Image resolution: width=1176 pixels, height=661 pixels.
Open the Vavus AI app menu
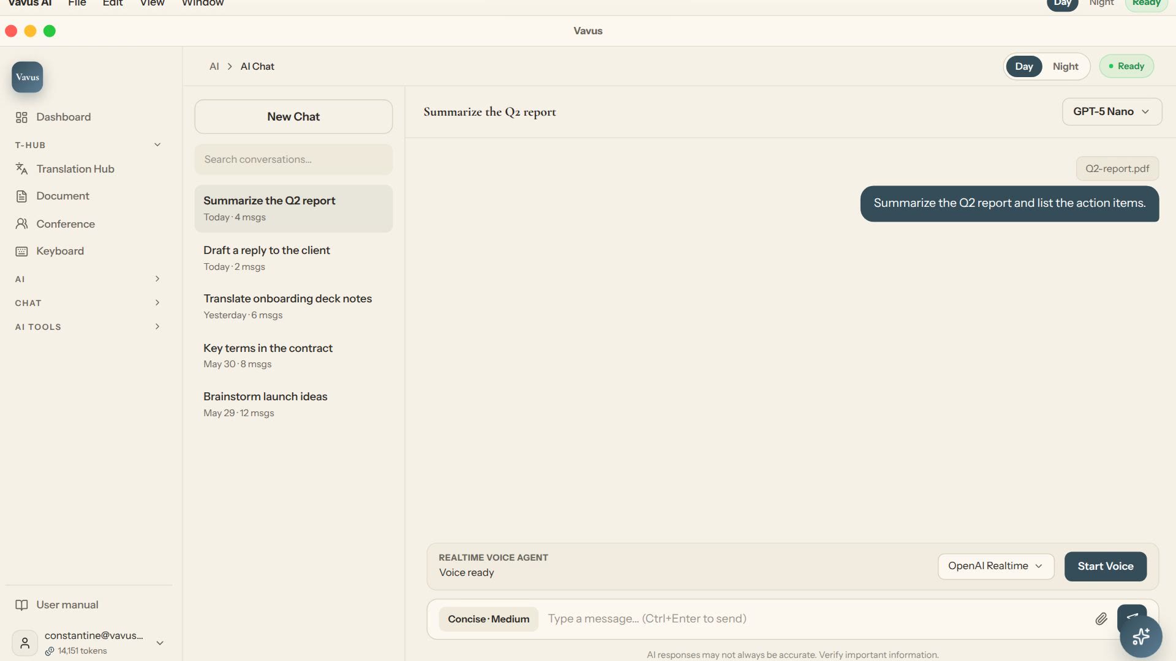coord(30,4)
